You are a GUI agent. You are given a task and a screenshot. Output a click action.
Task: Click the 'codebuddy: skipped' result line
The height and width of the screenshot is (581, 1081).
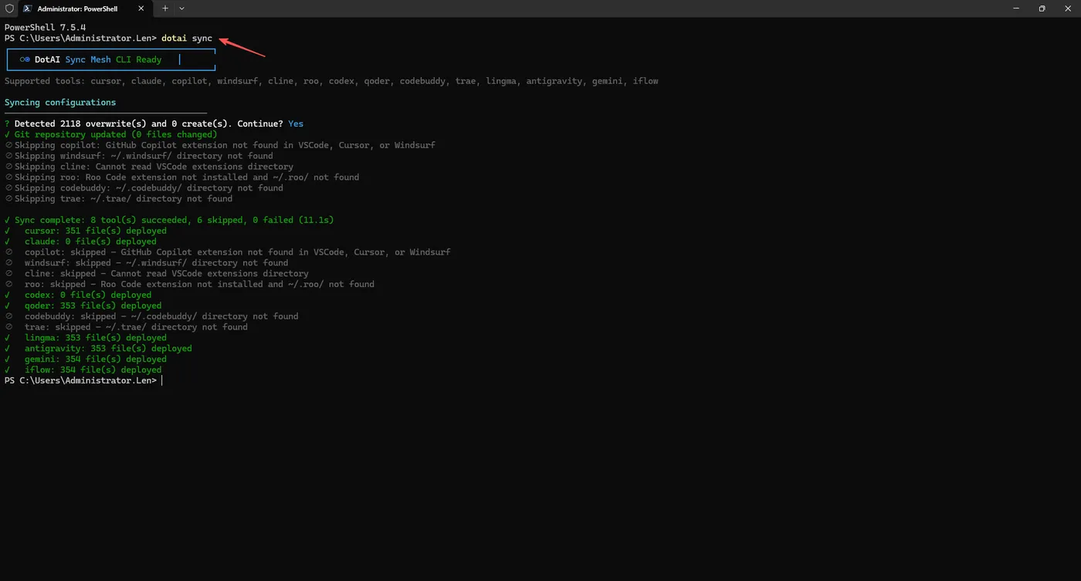click(151, 316)
